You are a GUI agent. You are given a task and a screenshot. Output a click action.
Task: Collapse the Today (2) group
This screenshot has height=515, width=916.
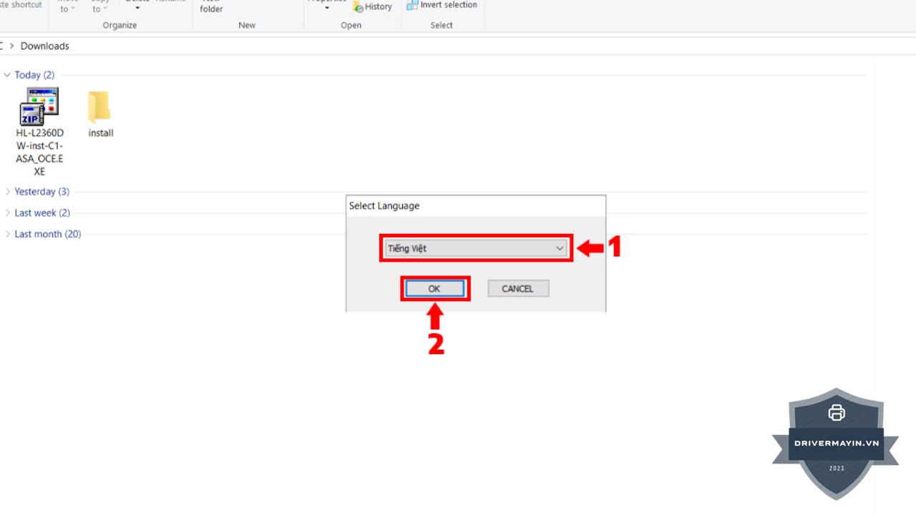(x=7, y=75)
